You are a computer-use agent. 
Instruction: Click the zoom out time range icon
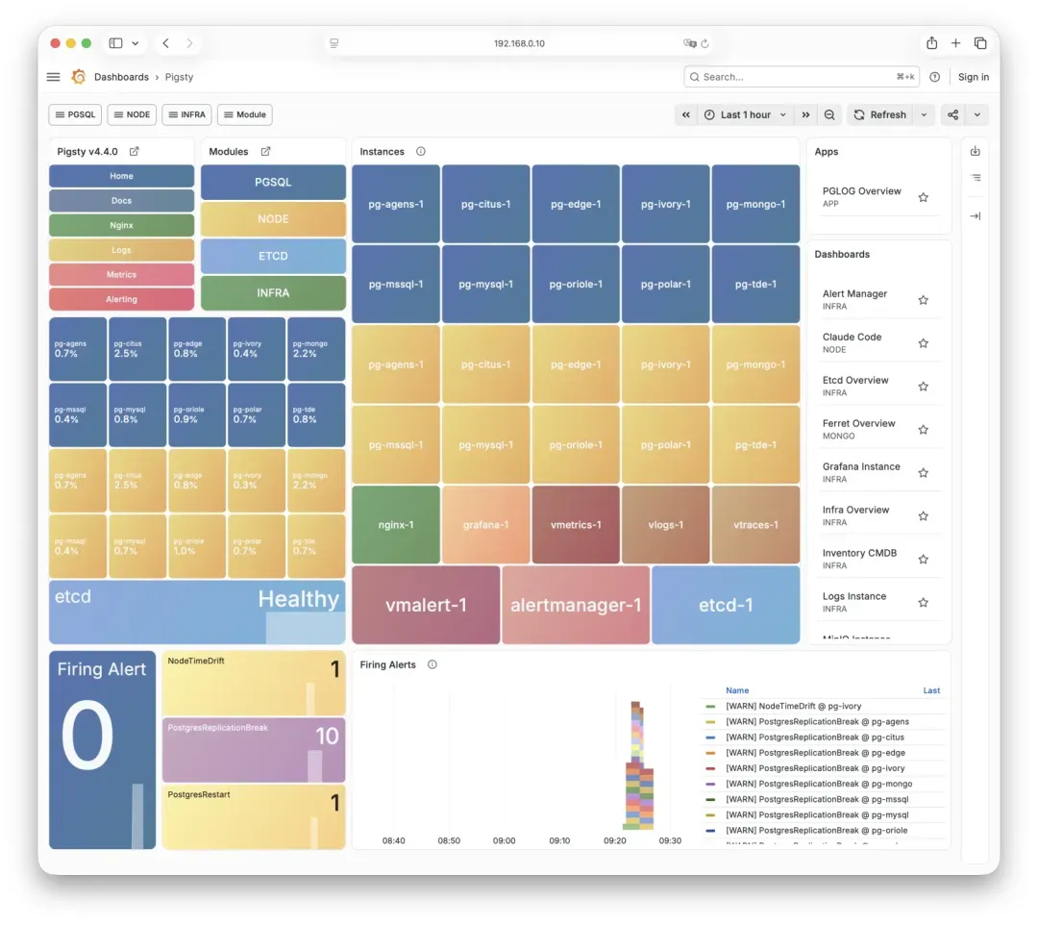coord(829,114)
